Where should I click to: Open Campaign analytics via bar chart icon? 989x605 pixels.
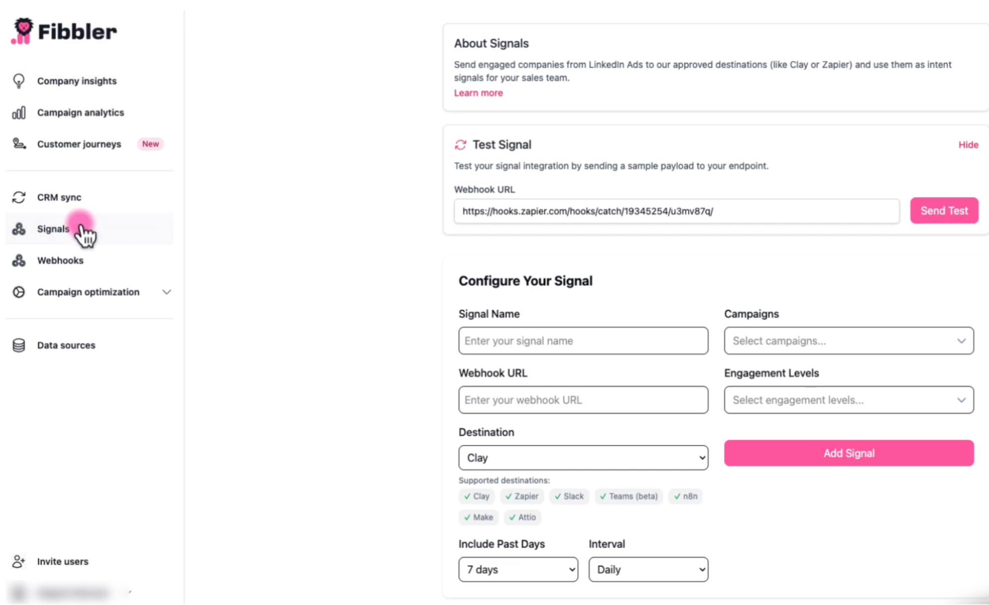19,112
